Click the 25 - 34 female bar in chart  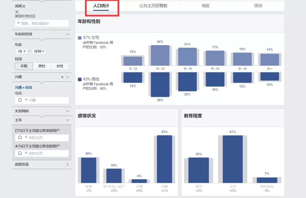pos(160,55)
